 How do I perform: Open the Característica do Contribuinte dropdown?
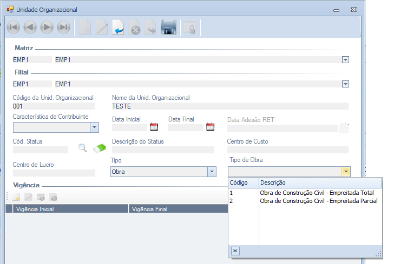[x=94, y=127]
